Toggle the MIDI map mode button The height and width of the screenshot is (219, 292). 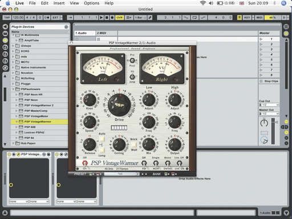tap(259, 18)
